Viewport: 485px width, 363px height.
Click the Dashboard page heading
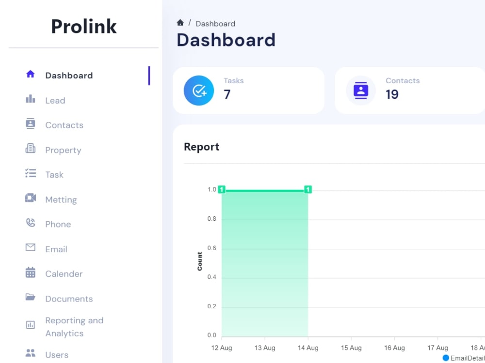[226, 40]
